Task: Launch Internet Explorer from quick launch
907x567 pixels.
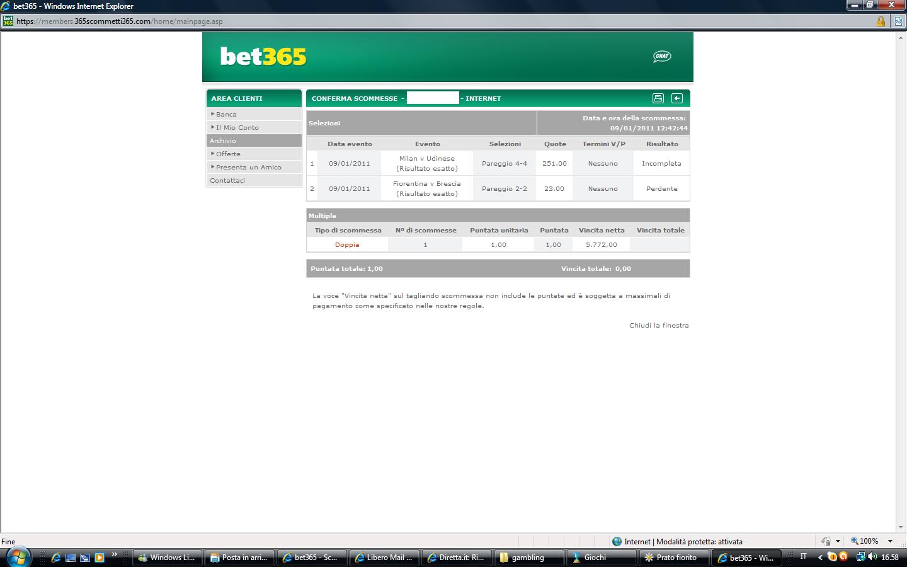Action: coord(56,558)
